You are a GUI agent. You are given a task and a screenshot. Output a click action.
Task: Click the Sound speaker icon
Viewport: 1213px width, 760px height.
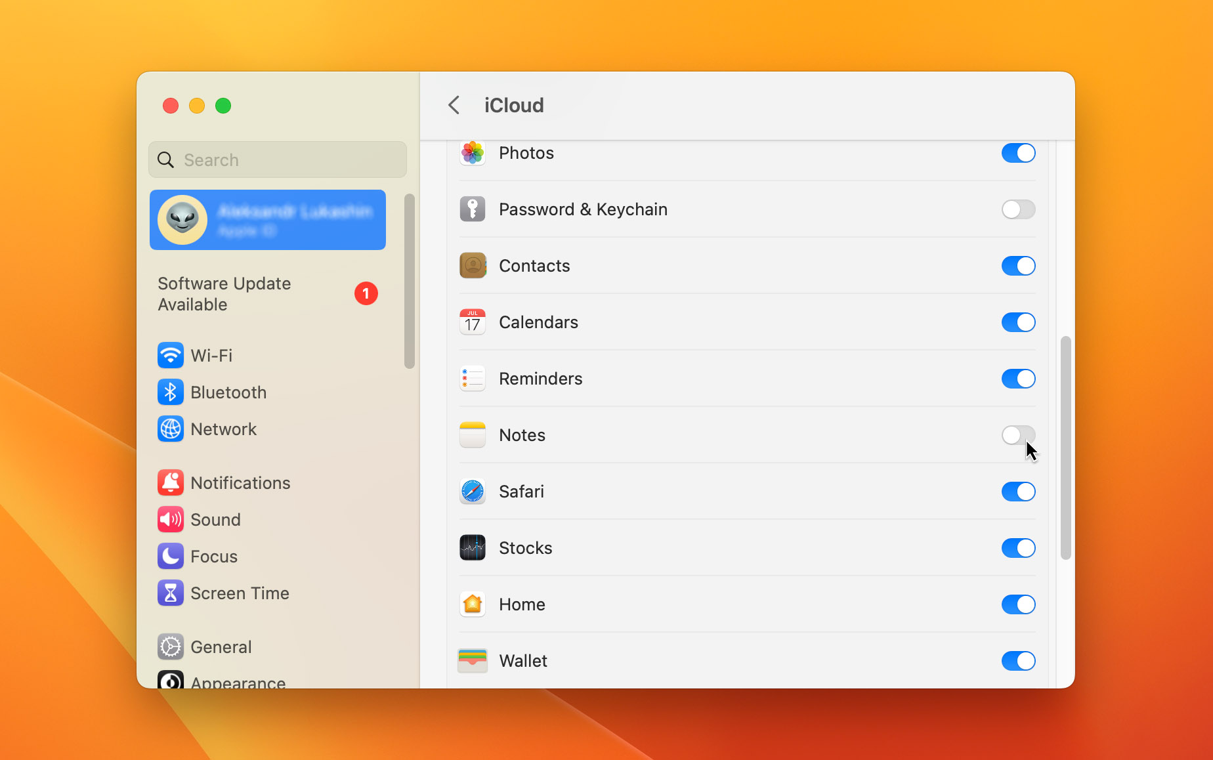[171, 520]
